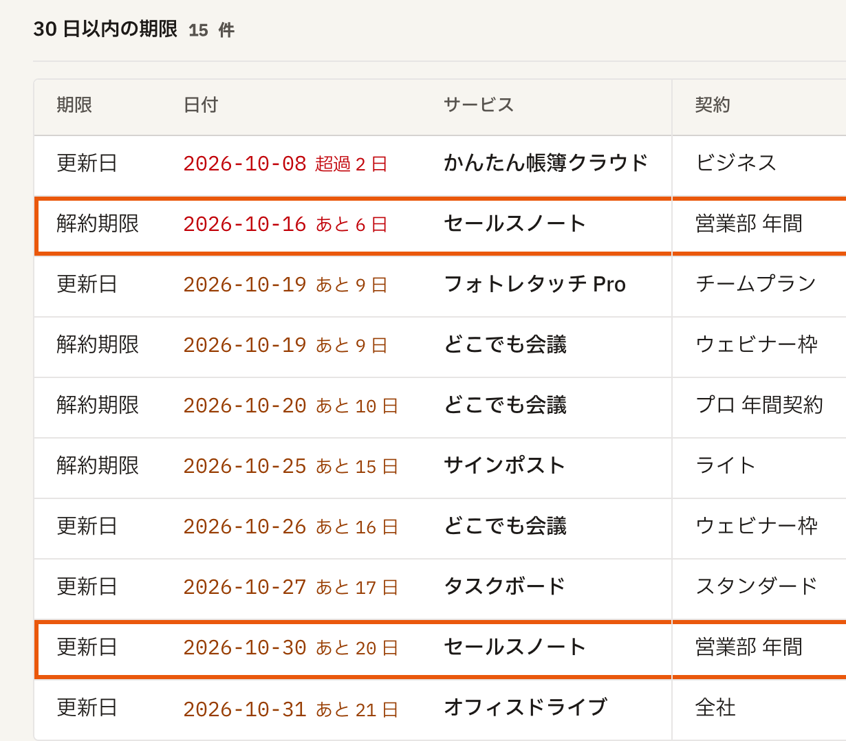Click 更新日 in the フォトレタッチ Pro row
This screenshot has height=741, width=846.
tap(87, 284)
